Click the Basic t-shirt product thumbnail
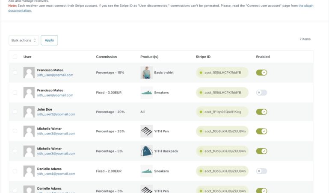 coord(146,73)
